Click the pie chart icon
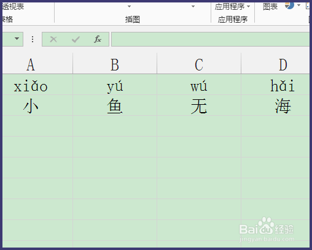Image resolution: width=312 pixels, height=250 pixels. tap(289, 6)
